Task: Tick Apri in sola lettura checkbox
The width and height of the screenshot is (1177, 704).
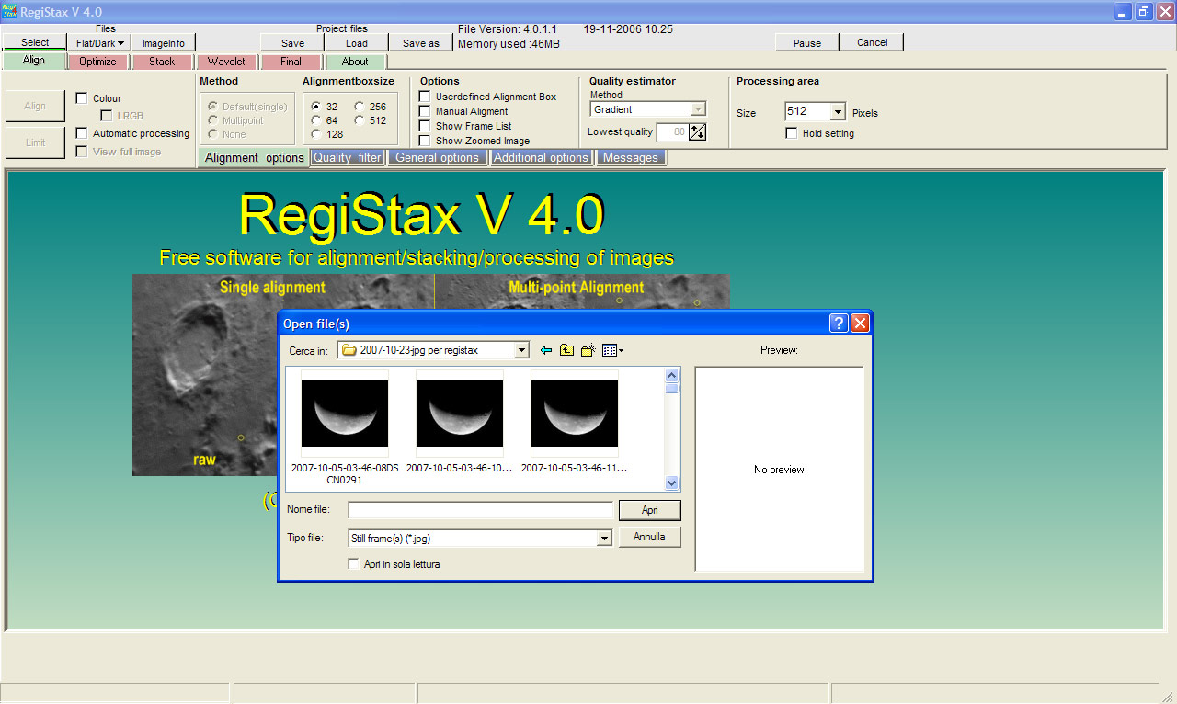Action: [x=354, y=564]
